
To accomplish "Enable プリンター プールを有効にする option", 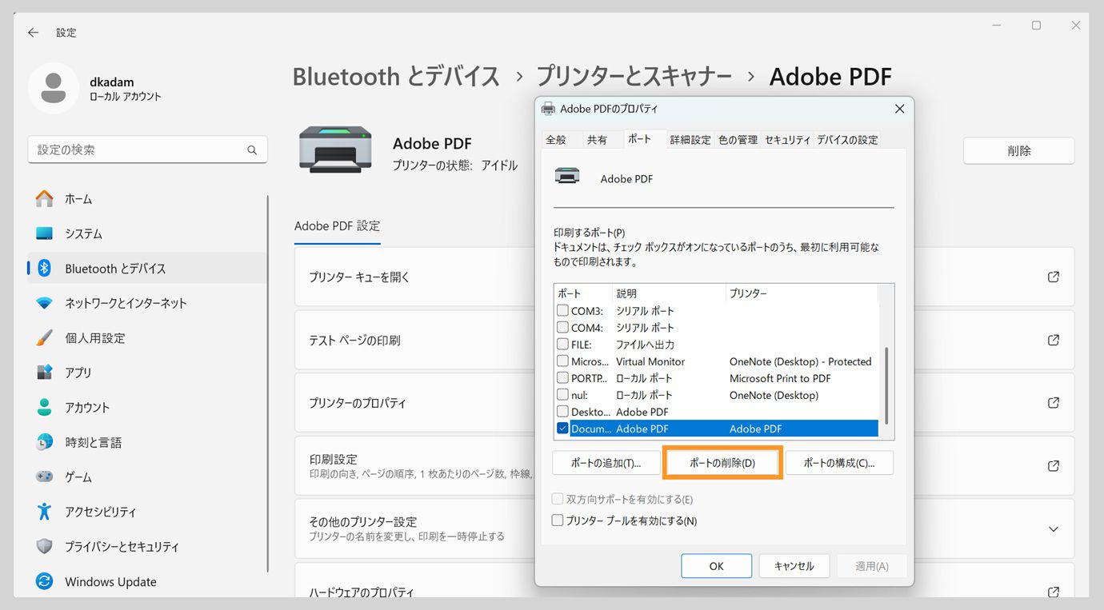I will click(557, 520).
